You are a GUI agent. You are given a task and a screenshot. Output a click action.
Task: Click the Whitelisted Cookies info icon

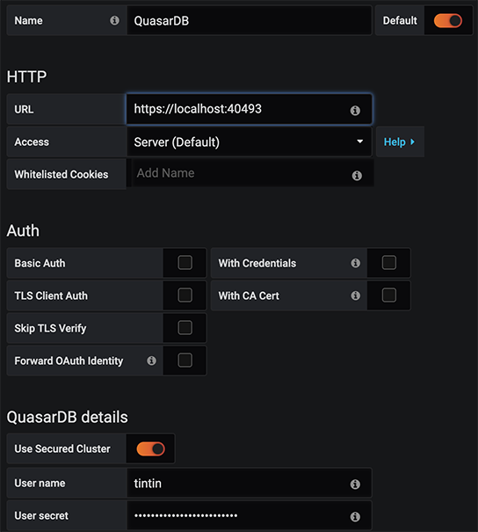point(357,175)
